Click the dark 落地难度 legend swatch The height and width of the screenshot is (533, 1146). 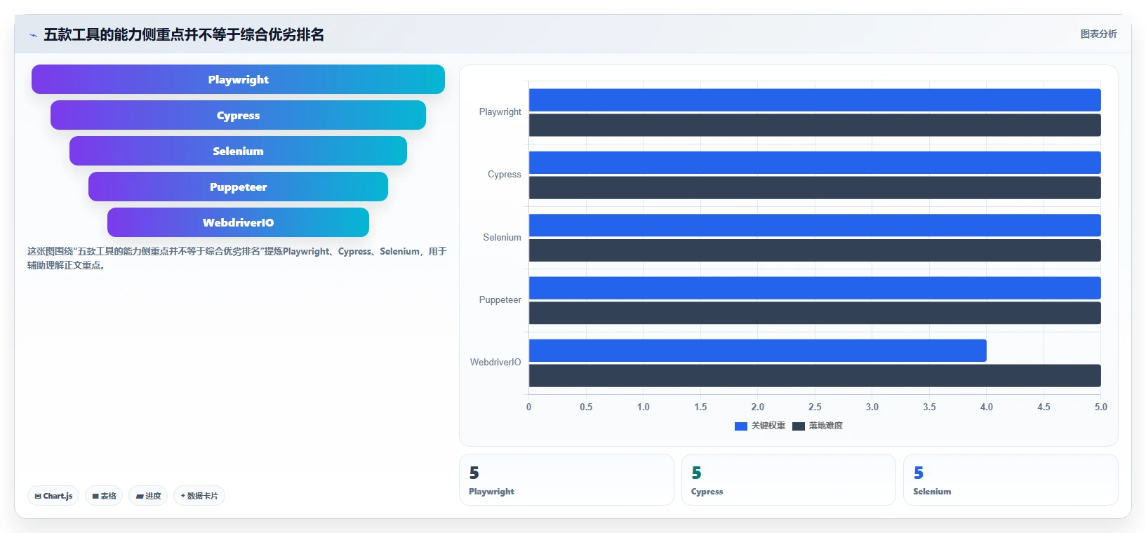798,426
